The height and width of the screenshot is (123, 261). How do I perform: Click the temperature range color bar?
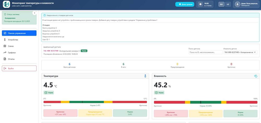(95, 102)
